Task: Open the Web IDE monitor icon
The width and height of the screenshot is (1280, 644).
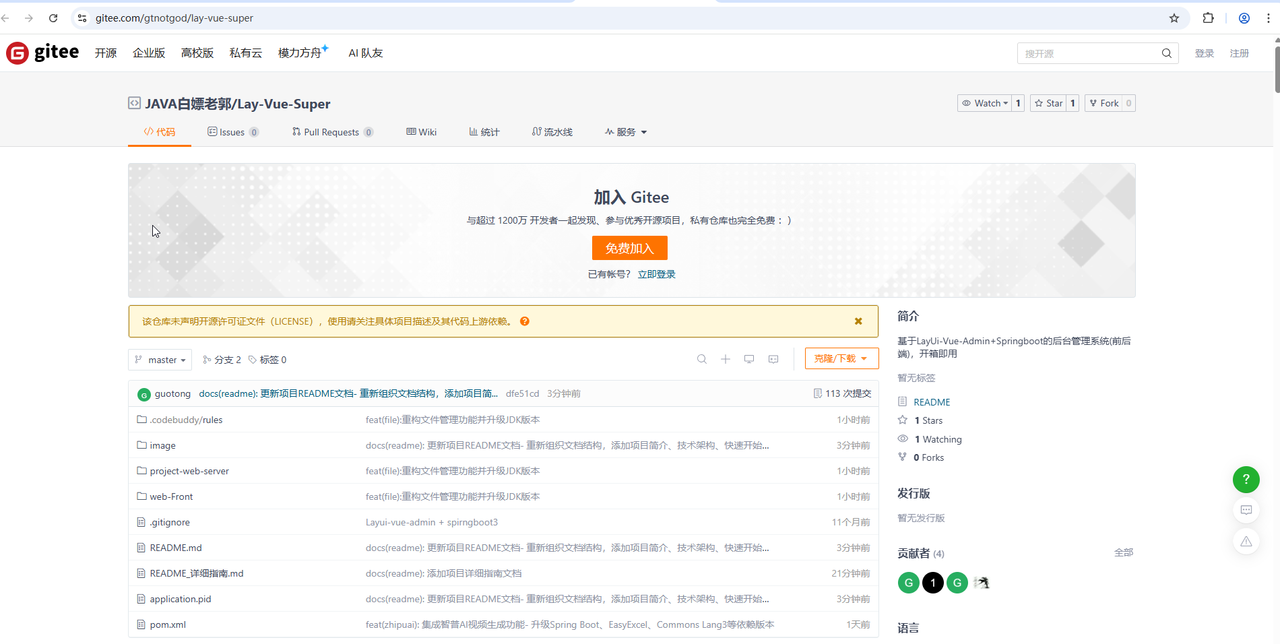Action: coord(748,359)
